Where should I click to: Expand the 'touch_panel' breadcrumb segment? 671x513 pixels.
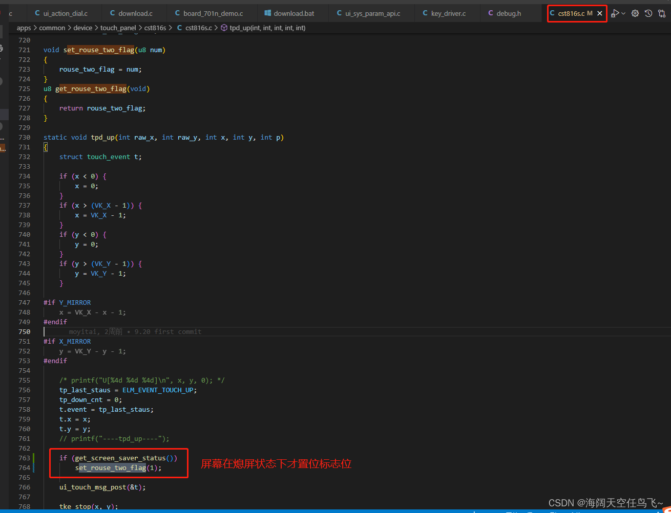point(118,28)
